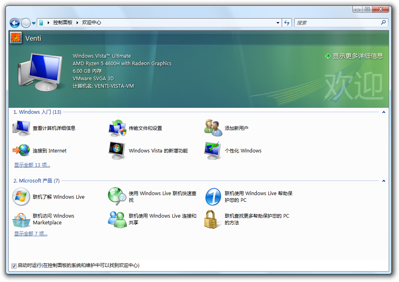Minimize the Welcome Center window
The width and height of the screenshot is (399, 282).
358,9
